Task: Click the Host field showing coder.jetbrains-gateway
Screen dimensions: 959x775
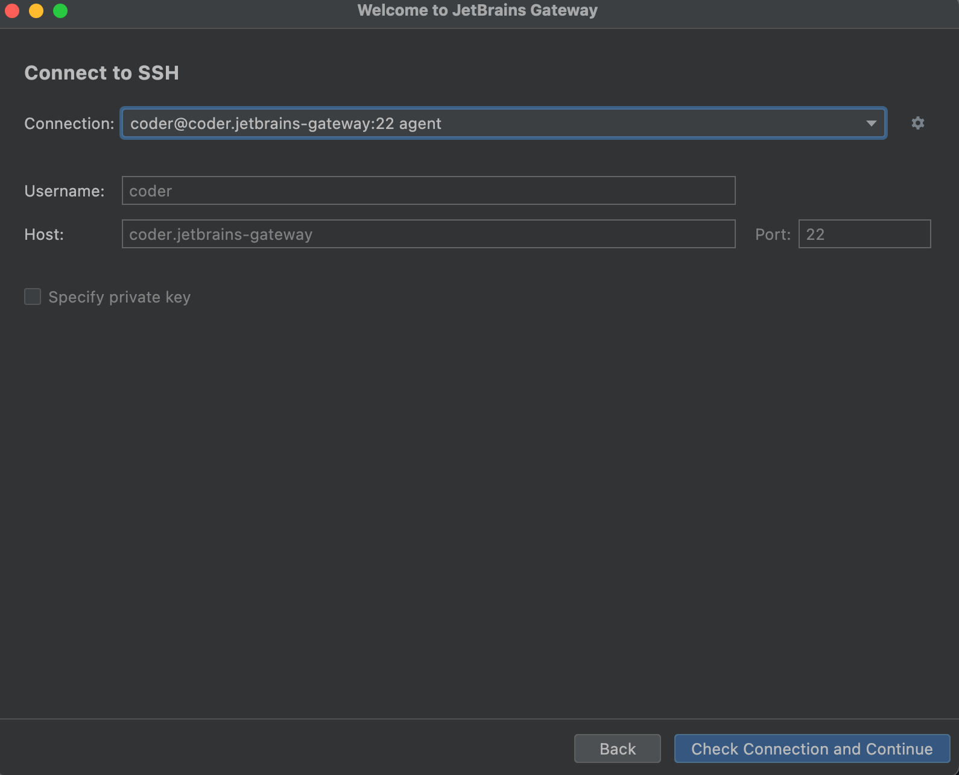Action: [428, 234]
